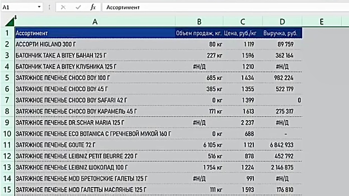Click the Enter checkmark icon in the formula bar
This screenshot has width=349, height=196.
(78, 8)
